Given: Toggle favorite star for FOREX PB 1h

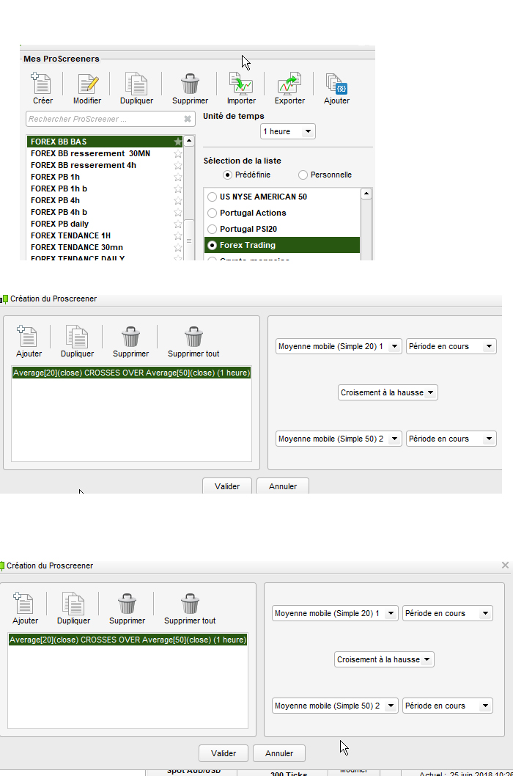Looking at the screenshot, I should tap(177, 177).
